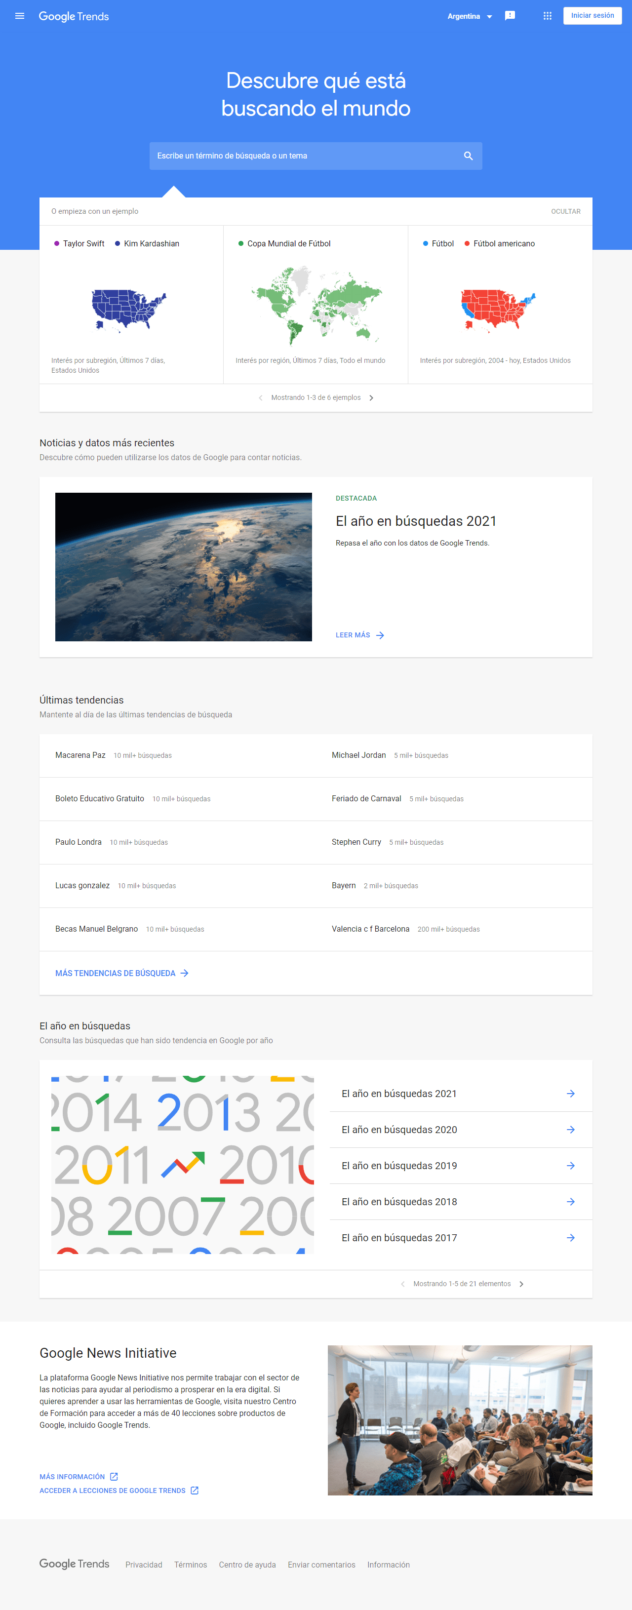This screenshot has width=632, height=1610.
Task: Open the Argentina country dropdown
Action: [x=470, y=16]
